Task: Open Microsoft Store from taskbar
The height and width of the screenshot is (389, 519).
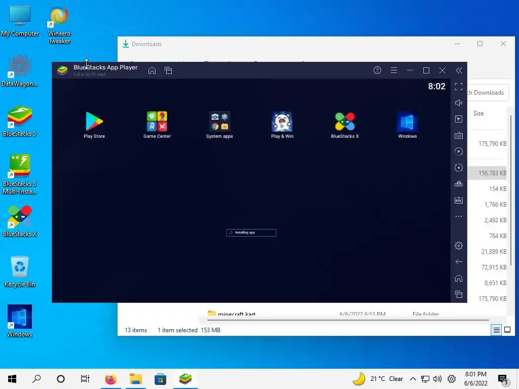Action: pos(160,379)
